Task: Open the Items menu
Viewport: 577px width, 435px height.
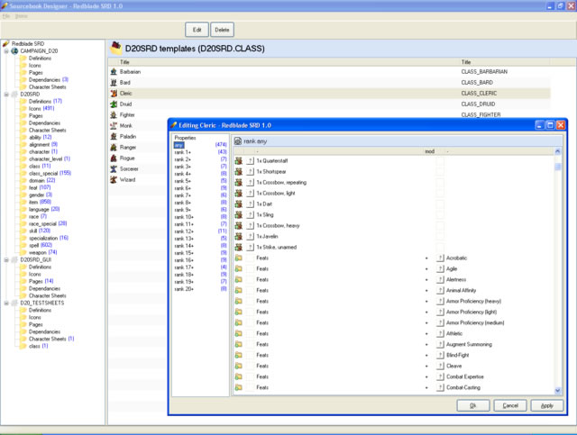Action: tap(22, 16)
